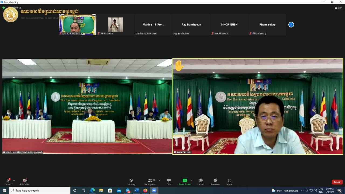Click the green encryption shield icon
This screenshot has height=194, width=345.
tap(4, 8)
